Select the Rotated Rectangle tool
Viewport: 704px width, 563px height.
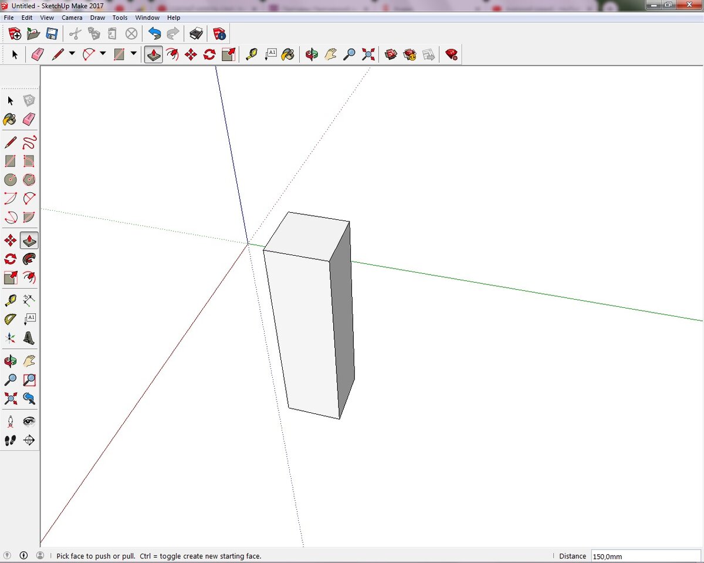tap(29, 161)
